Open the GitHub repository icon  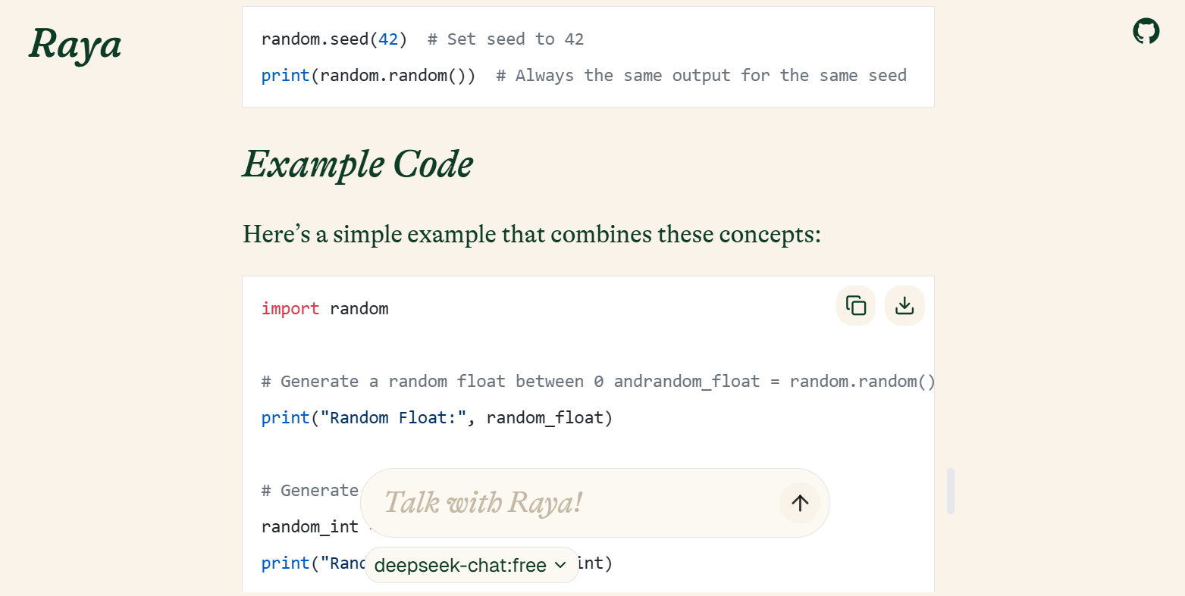click(1146, 32)
